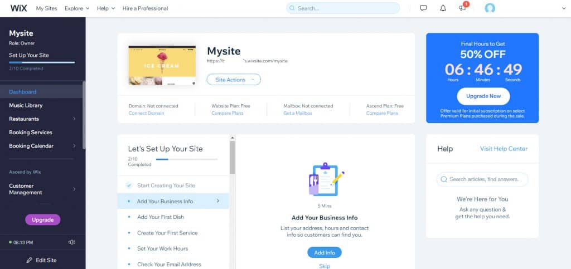Screen dimensions: 571x269
Task: Expand the Restaurants sidebar chevron
Action: point(74,119)
